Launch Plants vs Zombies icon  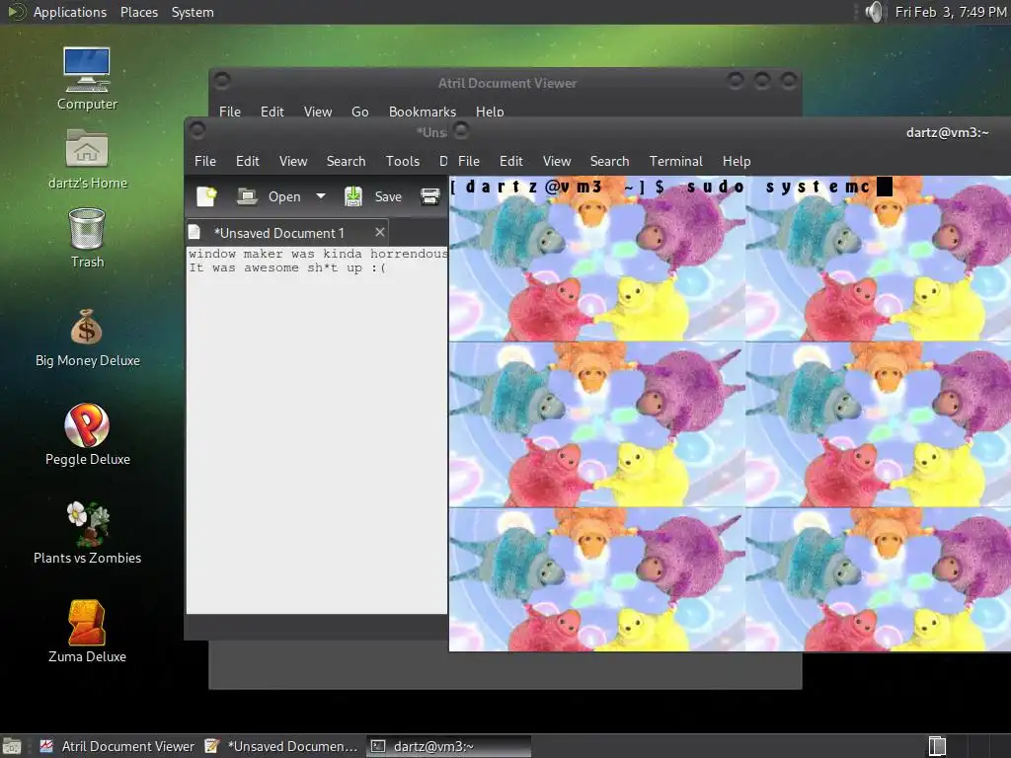point(87,533)
